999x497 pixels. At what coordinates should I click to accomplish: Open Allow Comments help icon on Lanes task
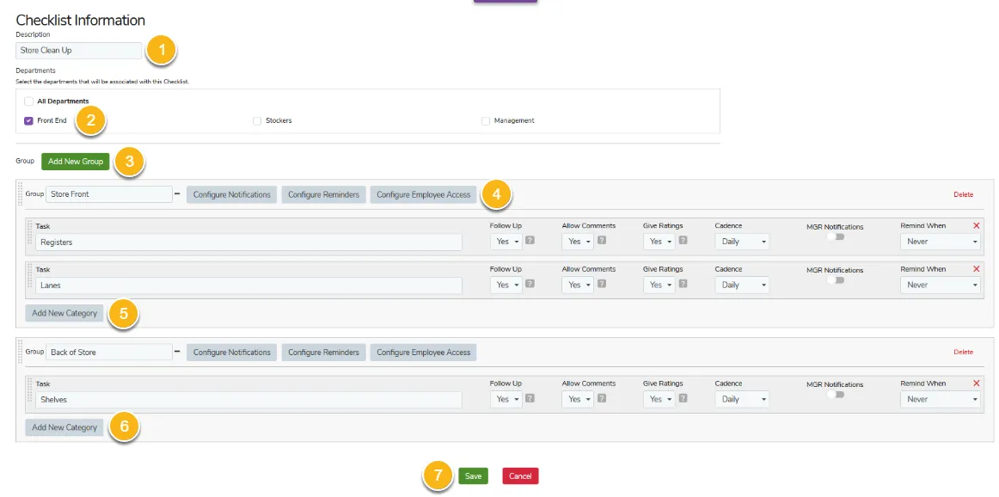coord(602,284)
